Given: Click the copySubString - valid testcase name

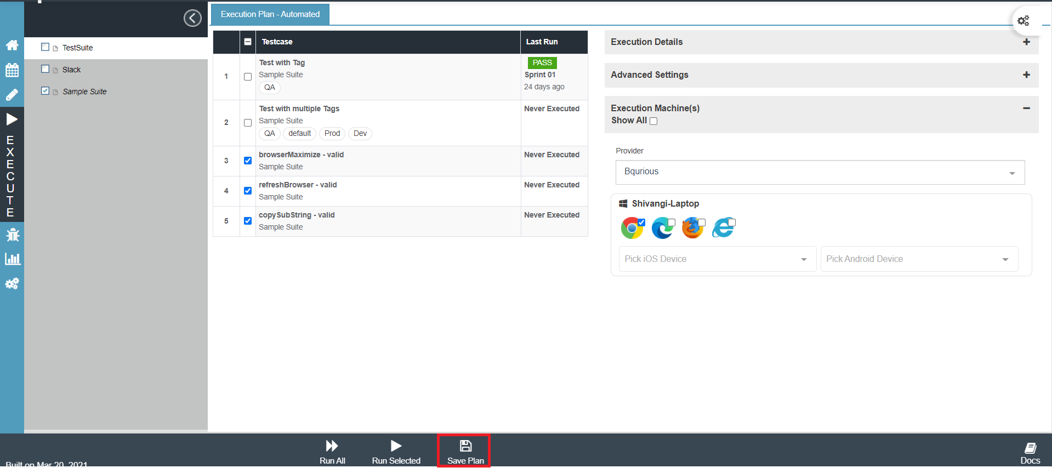Looking at the screenshot, I should (297, 215).
